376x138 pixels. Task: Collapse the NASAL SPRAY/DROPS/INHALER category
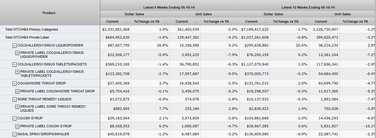(14, 134)
